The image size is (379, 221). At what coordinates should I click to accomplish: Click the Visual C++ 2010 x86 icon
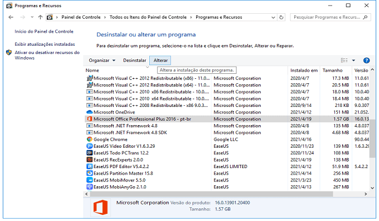pyautogui.click(x=89, y=92)
